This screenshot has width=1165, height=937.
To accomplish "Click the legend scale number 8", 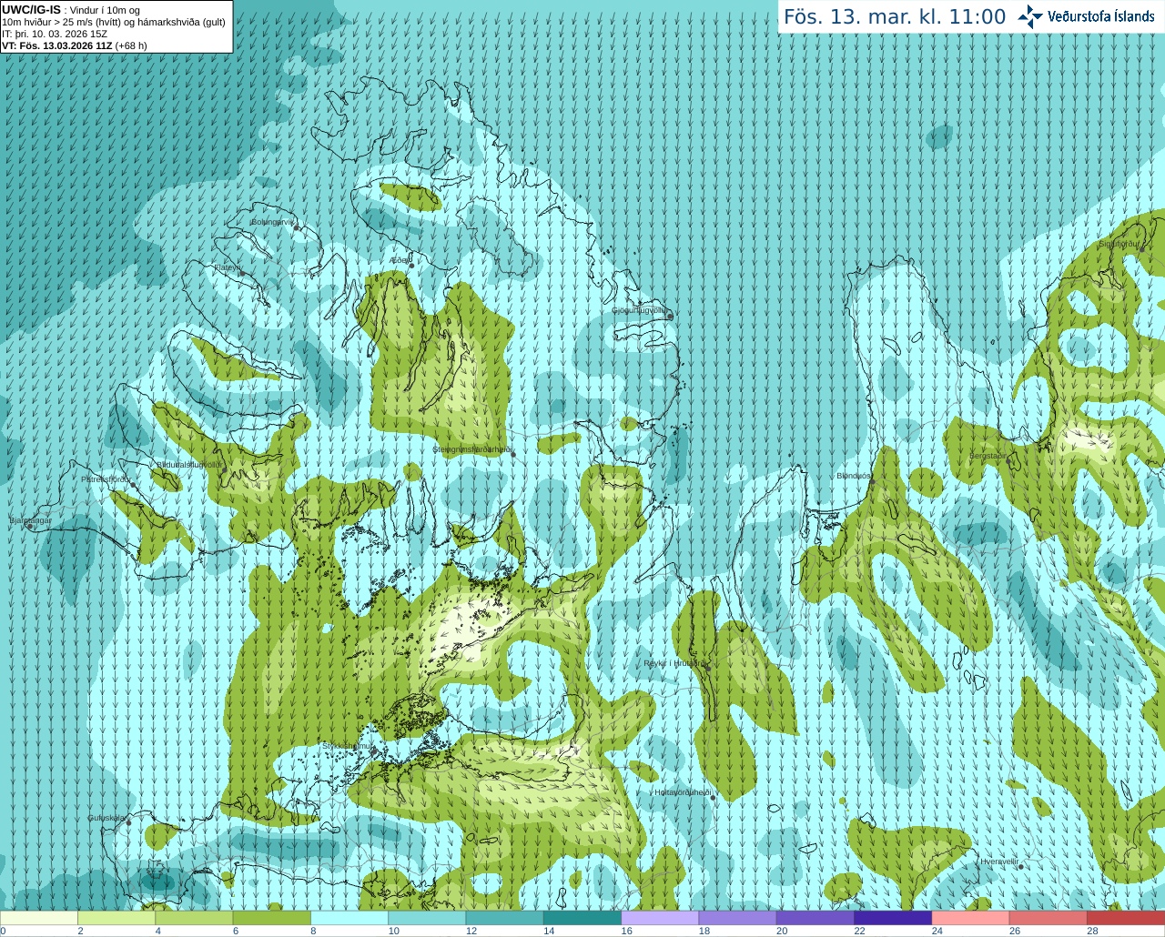I will pos(314,931).
